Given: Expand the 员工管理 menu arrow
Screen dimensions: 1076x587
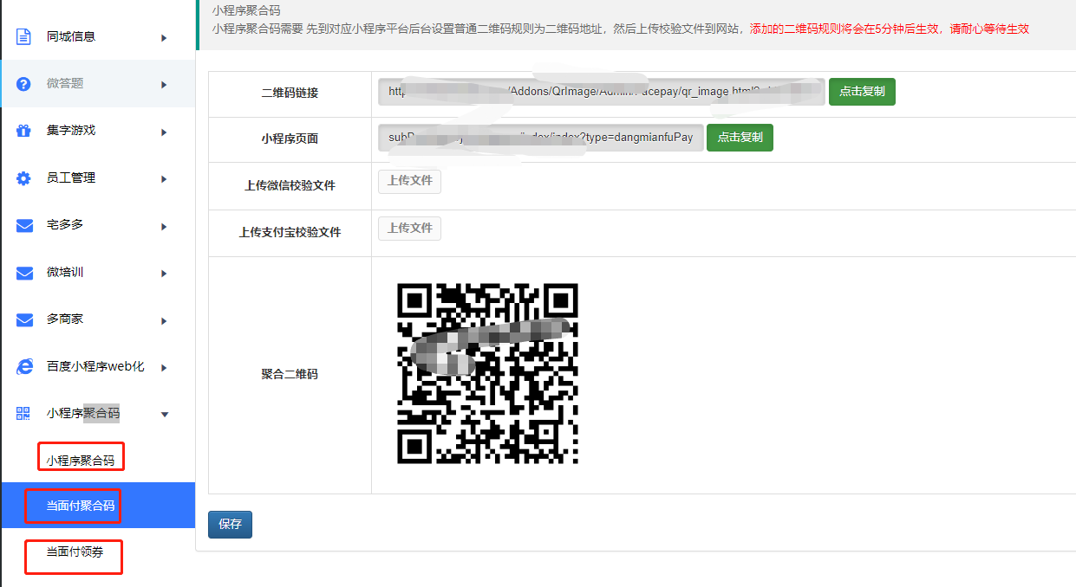Looking at the screenshot, I should 164,178.
